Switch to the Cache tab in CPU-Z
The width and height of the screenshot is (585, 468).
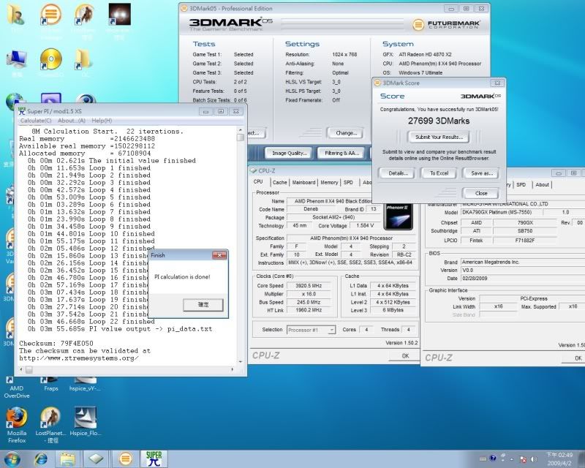[279, 183]
